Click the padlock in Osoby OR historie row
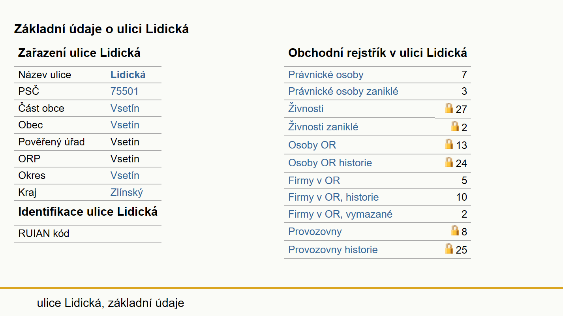563x316 pixels. [x=449, y=162]
